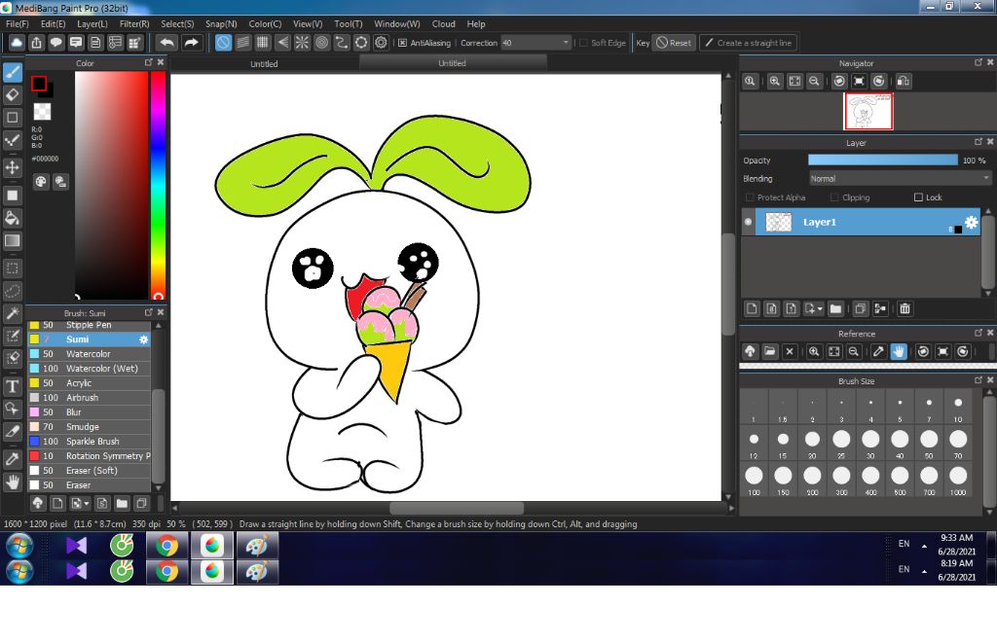The height and width of the screenshot is (643, 997).
Task: Click the Redo arrow in the toolbar
Action: coord(191,43)
